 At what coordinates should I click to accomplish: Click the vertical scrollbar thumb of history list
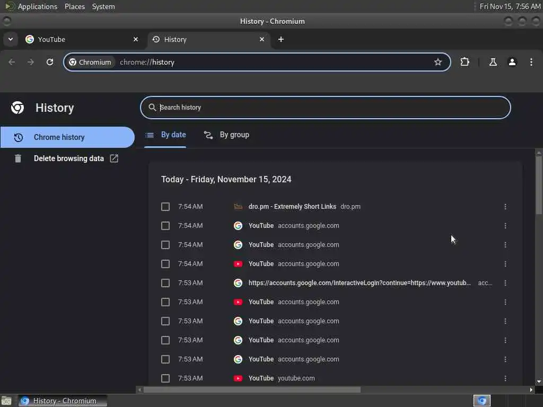pos(539,185)
